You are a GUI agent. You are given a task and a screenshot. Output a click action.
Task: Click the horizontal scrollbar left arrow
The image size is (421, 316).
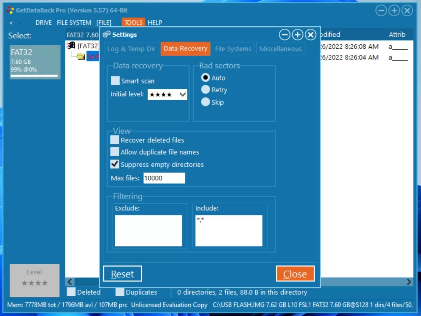click(70, 282)
